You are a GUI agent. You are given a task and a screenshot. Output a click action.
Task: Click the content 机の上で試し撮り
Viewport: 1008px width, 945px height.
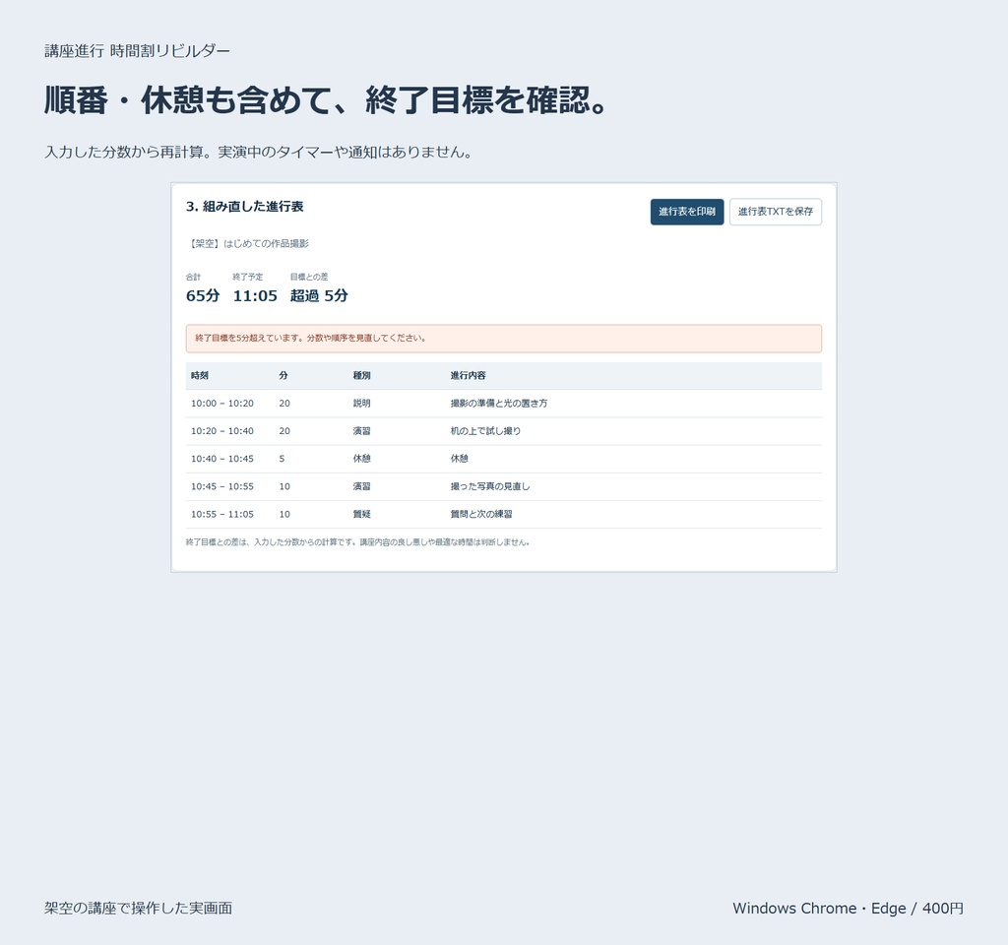tap(485, 431)
